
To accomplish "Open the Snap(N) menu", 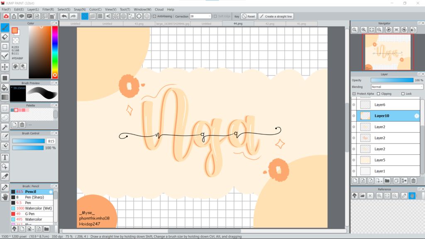I will pyautogui.click(x=80, y=9).
